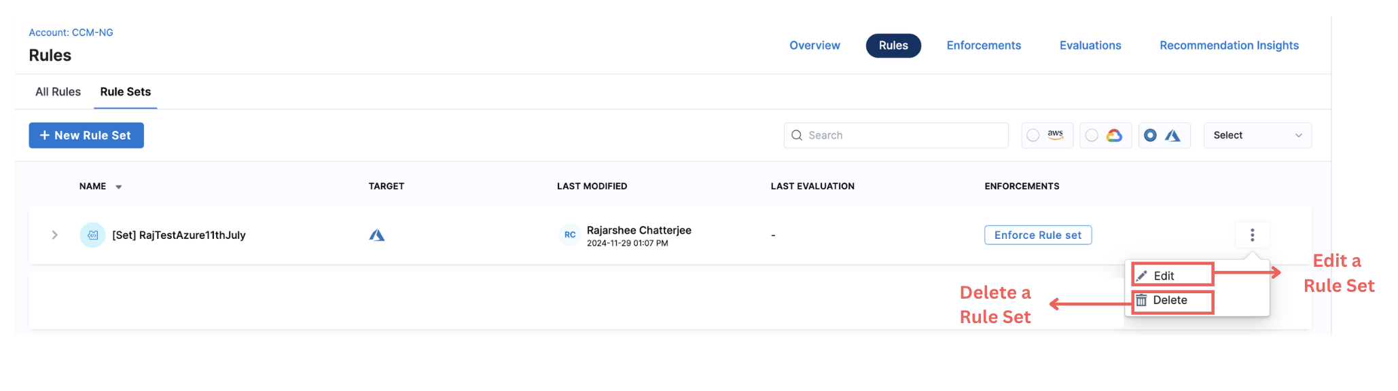Image resolution: width=1398 pixels, height=391 pixels.
Task: Expand the RajTestAzure11thJuly rule set row
Action: click(54, 235)
